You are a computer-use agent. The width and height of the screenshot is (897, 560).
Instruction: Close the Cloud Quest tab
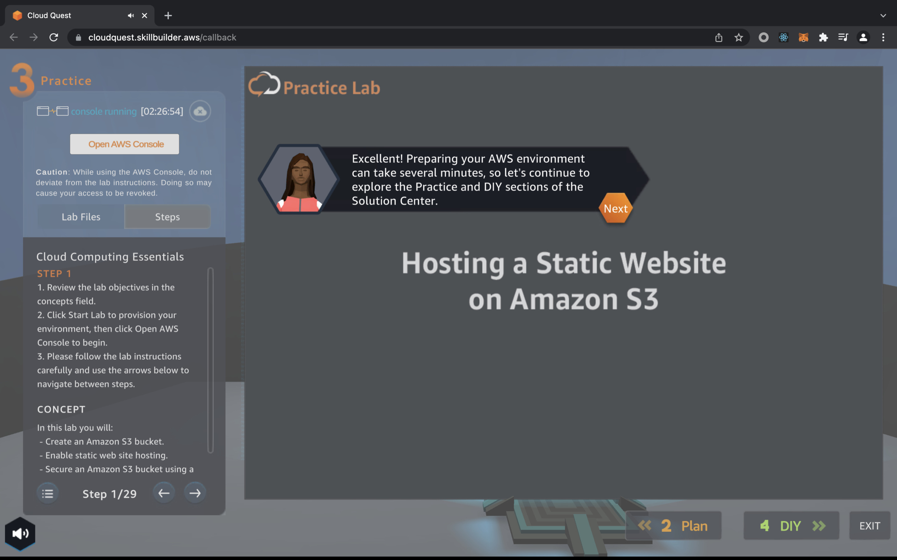tap(145, 15)
